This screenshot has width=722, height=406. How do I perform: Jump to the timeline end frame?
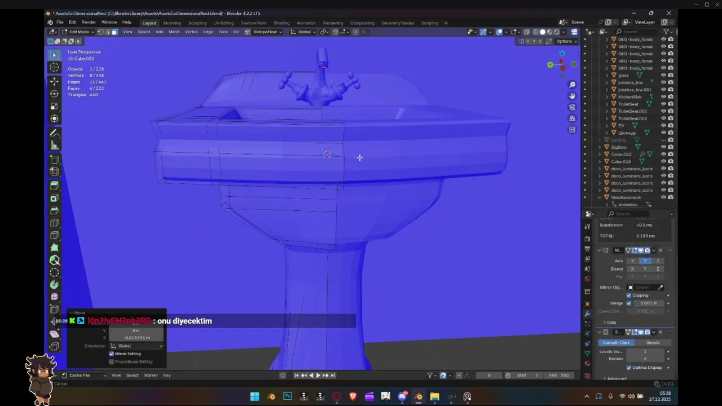(333, 376)
